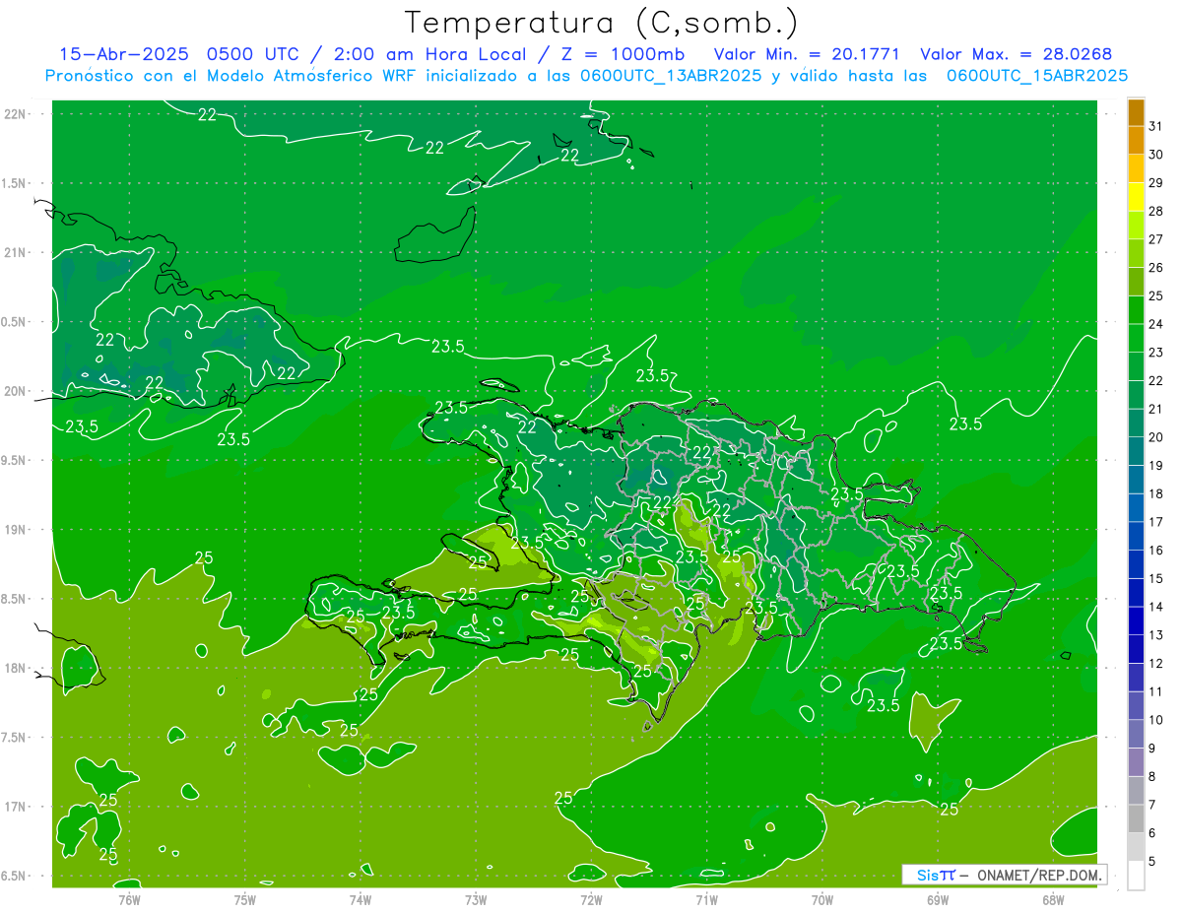Click the "7.5N" latitude axis label

tap(15, 737)
